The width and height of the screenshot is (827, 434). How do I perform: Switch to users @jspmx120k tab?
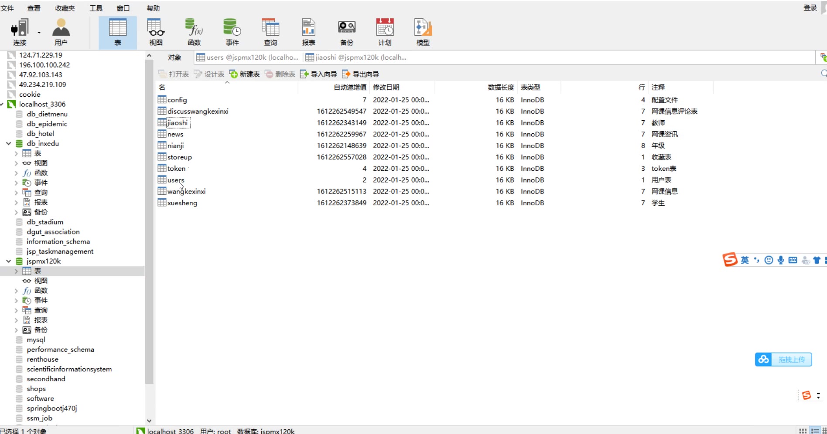click(248, 58)
